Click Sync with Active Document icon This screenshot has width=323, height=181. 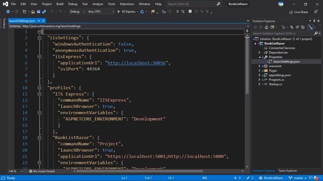[x=292, y=27]
